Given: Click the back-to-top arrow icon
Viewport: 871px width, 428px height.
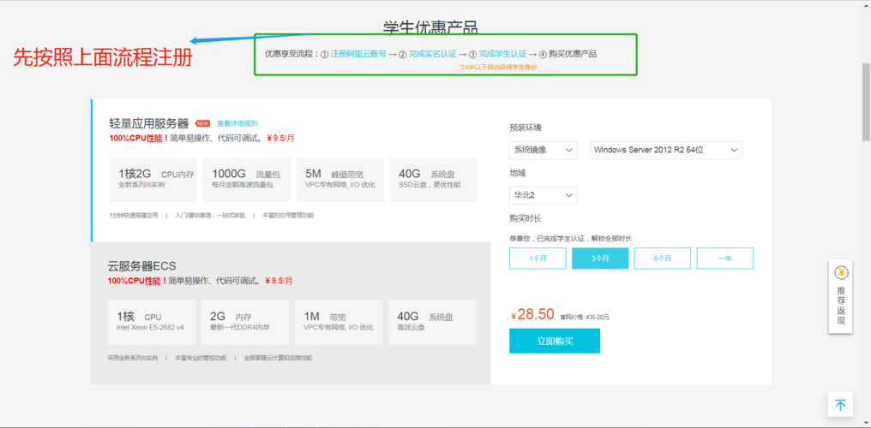Looking at the screenshot, I should coord(840,405).
